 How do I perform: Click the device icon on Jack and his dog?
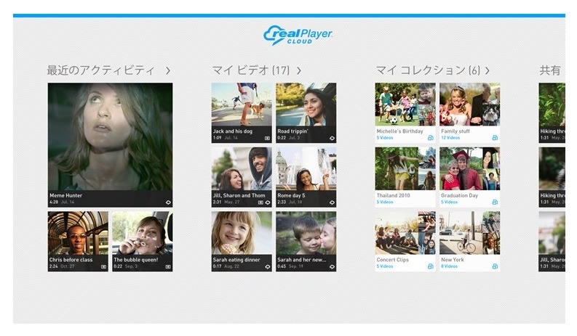click(x=268, y=138)
